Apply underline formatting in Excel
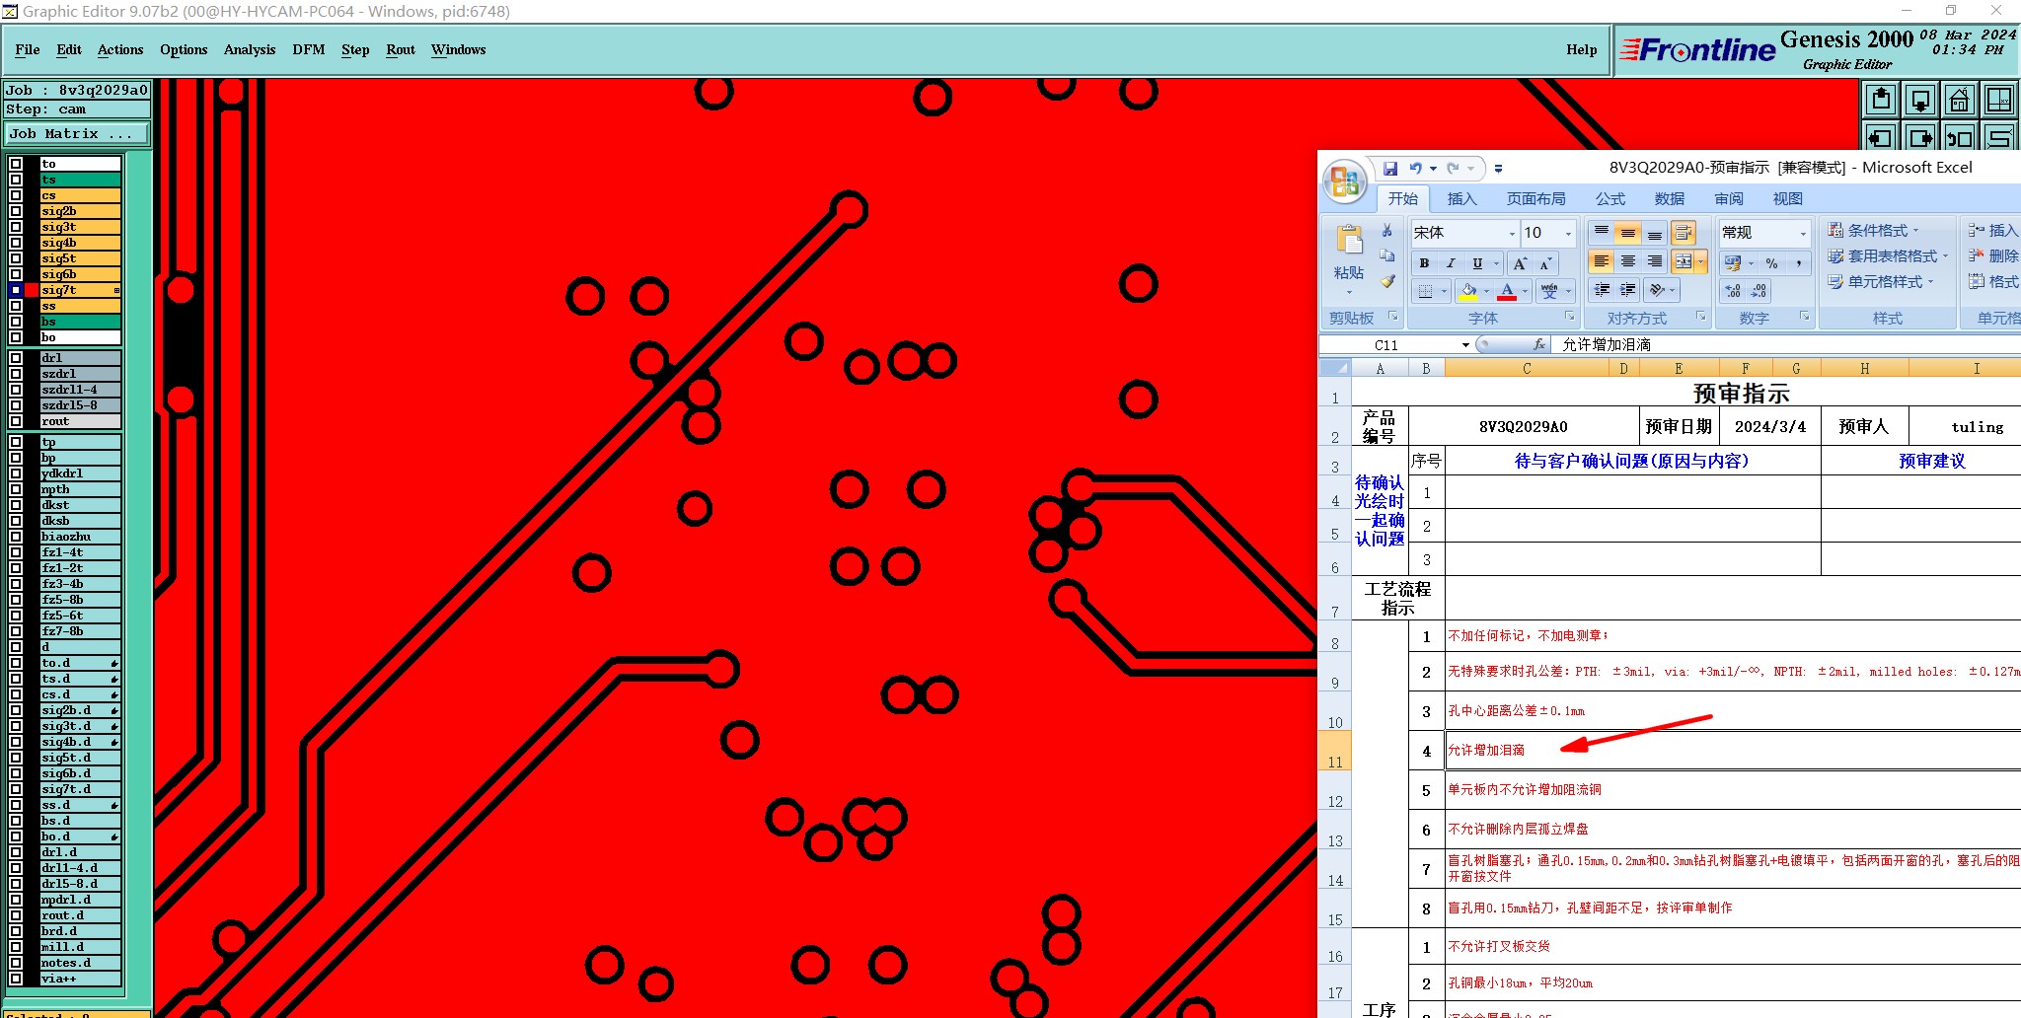2021x1018 pixels. click(x=1477, y=263)
